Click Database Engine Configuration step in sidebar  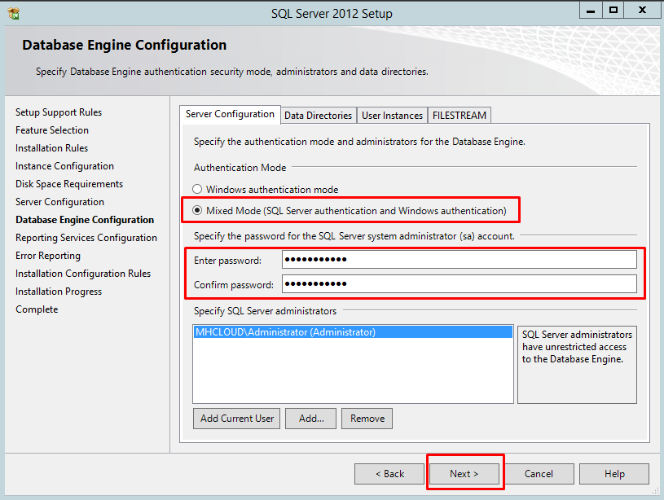coord(85,220)
